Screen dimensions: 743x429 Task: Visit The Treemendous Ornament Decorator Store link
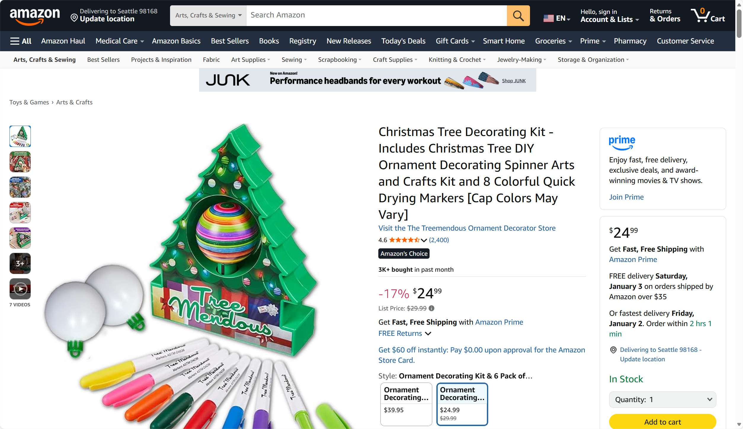(467, 228)
